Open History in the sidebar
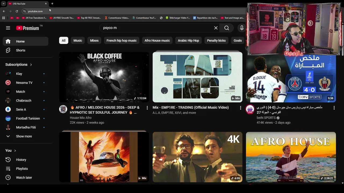344x193 pixels. pos(26,160)
